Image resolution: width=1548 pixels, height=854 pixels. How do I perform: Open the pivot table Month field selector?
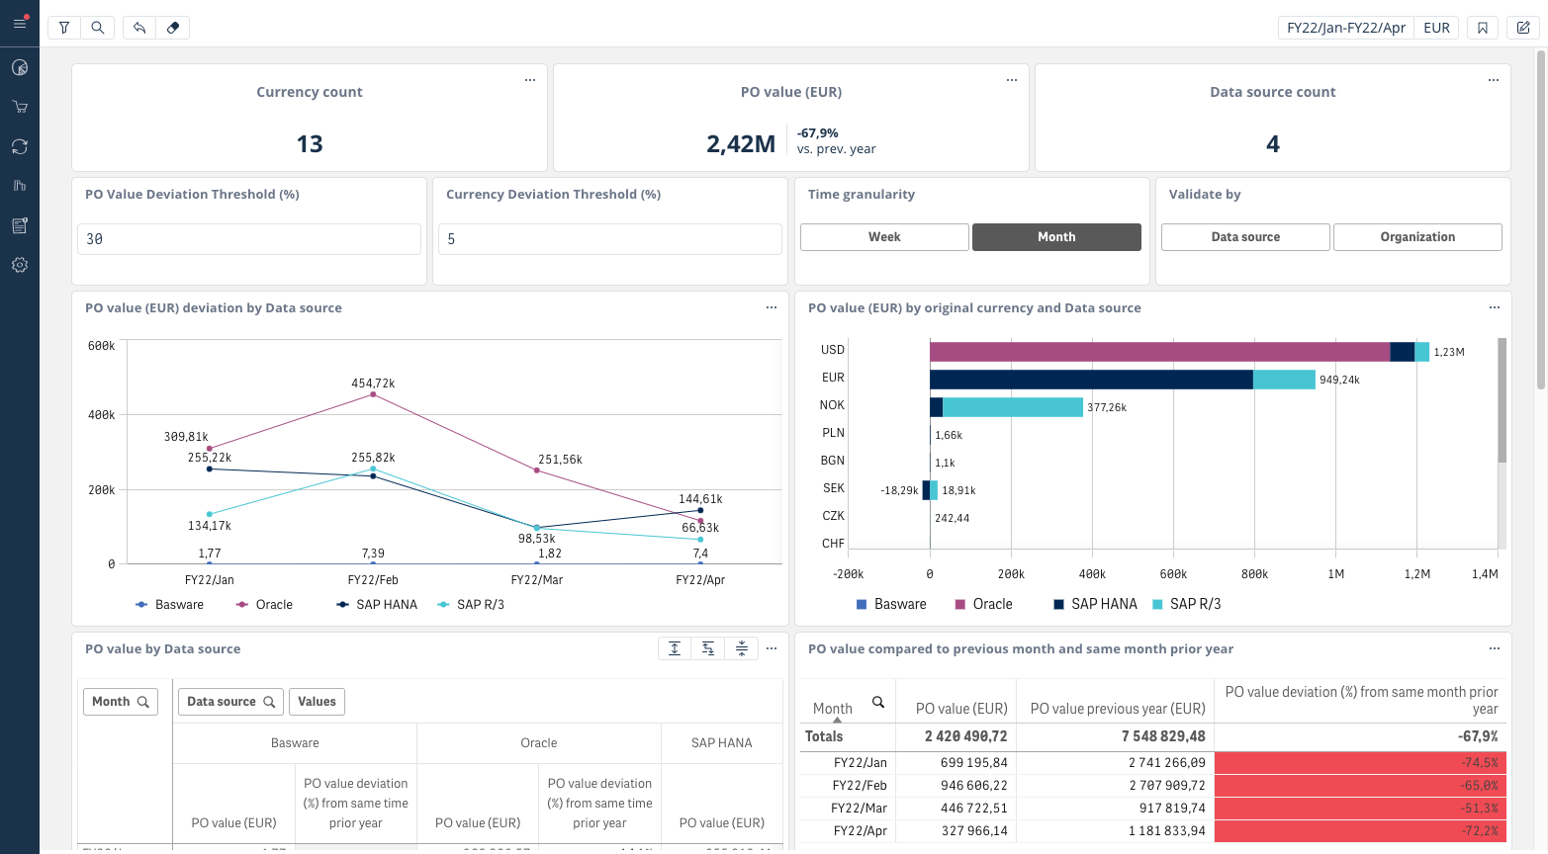120,702
